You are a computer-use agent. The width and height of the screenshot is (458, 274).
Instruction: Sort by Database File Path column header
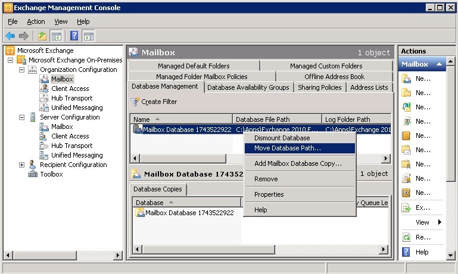(x=277, y=119)
